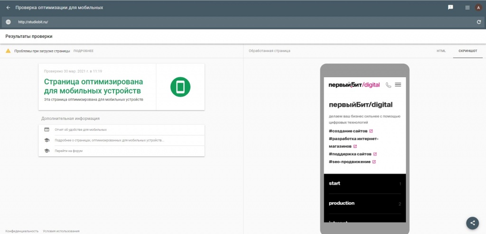Viewport: 486px width, 234px height.
Task: Select the СКРИНШОТ tab
Action: (467, 51)
